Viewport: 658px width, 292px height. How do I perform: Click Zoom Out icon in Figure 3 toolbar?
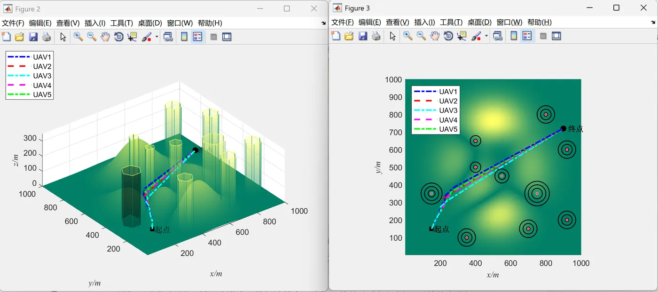click(421, 36)
